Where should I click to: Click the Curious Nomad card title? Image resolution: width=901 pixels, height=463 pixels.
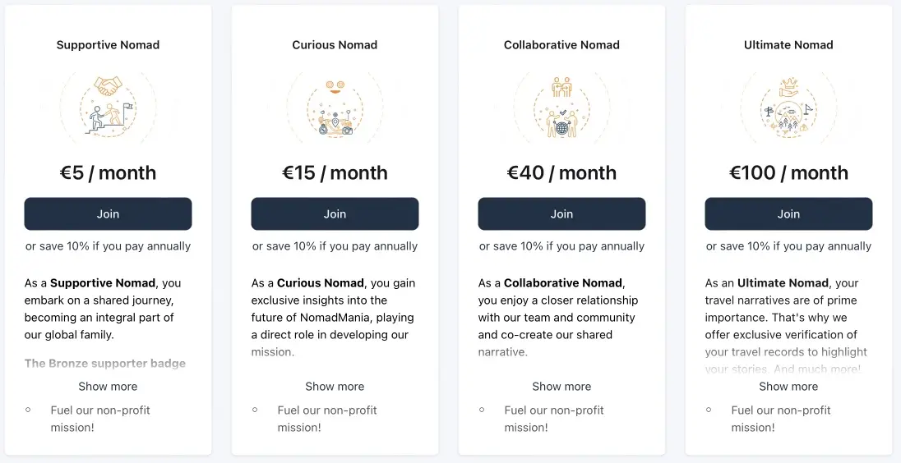(335, 45)
